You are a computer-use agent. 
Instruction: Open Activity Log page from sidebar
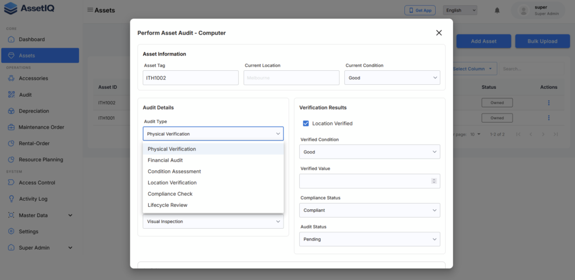[x=40, y=199]
